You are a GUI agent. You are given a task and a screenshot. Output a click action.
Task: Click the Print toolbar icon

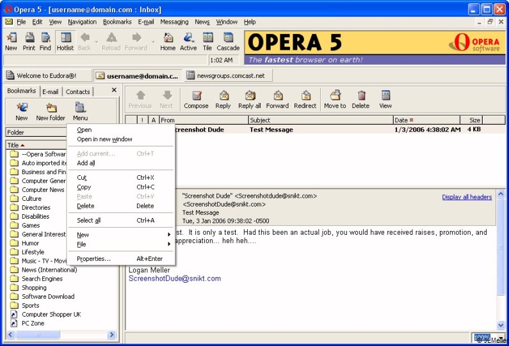29,41
